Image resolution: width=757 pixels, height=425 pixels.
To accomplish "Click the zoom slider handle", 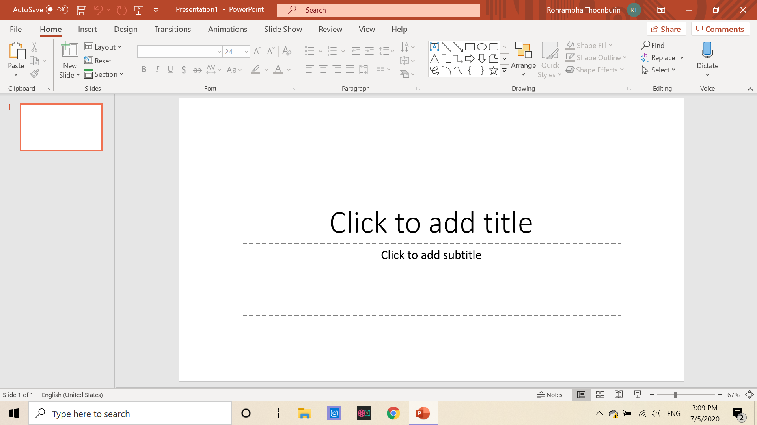I will (675, 395).
